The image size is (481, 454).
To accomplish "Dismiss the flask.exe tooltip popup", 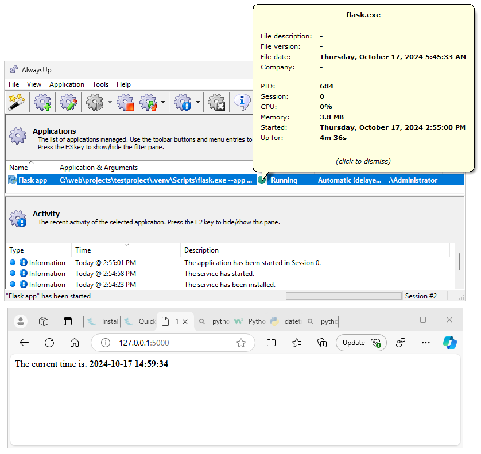I will 363,161.
